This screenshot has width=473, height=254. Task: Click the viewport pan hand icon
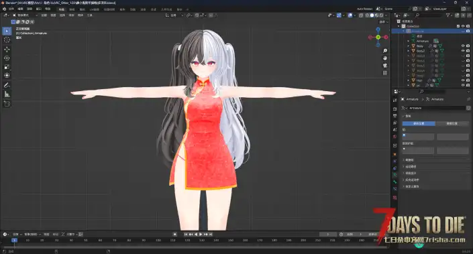click(x=385, y=58)
